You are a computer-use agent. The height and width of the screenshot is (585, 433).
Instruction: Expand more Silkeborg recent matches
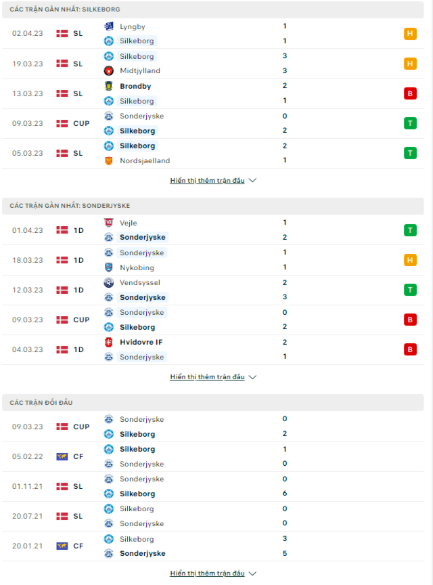point(213,181)
